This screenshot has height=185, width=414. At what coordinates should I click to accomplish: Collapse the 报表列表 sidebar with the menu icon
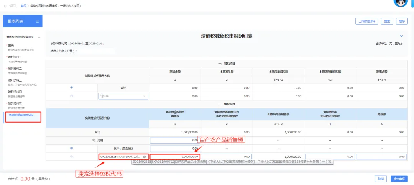click(x=37, y=21)
